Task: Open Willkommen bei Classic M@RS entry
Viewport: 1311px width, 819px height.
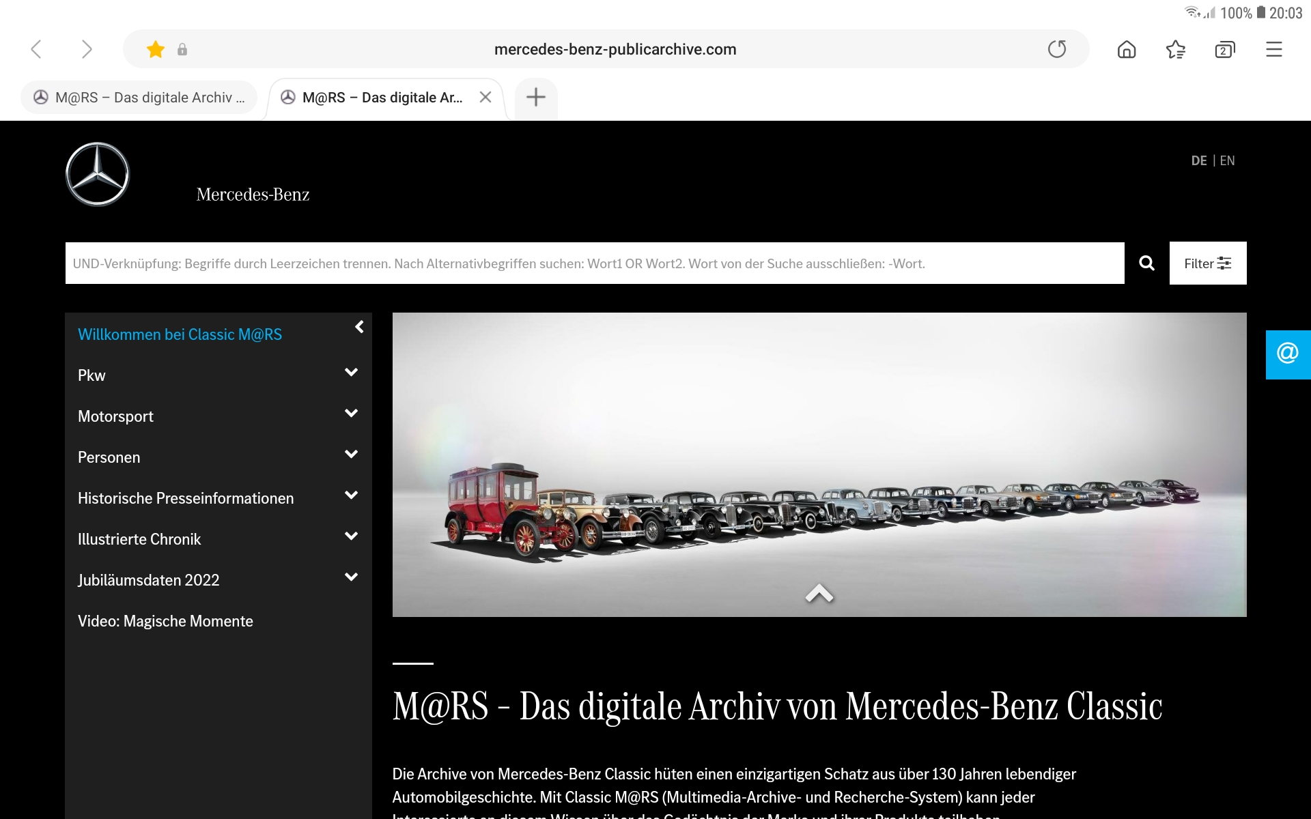Action: coord(180,334)
